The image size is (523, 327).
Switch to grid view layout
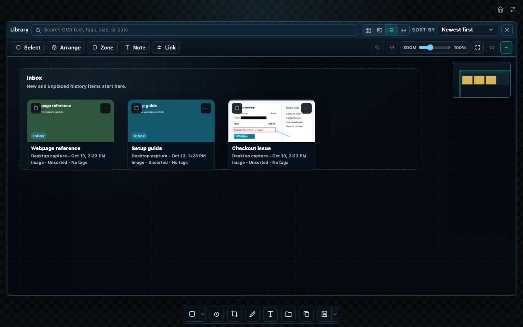click(x=368, y=30)
